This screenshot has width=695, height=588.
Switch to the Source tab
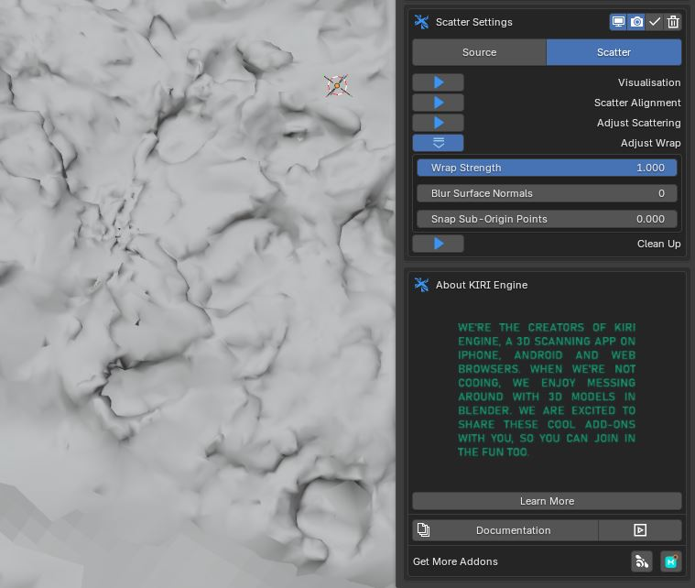[x=479, y=52]
